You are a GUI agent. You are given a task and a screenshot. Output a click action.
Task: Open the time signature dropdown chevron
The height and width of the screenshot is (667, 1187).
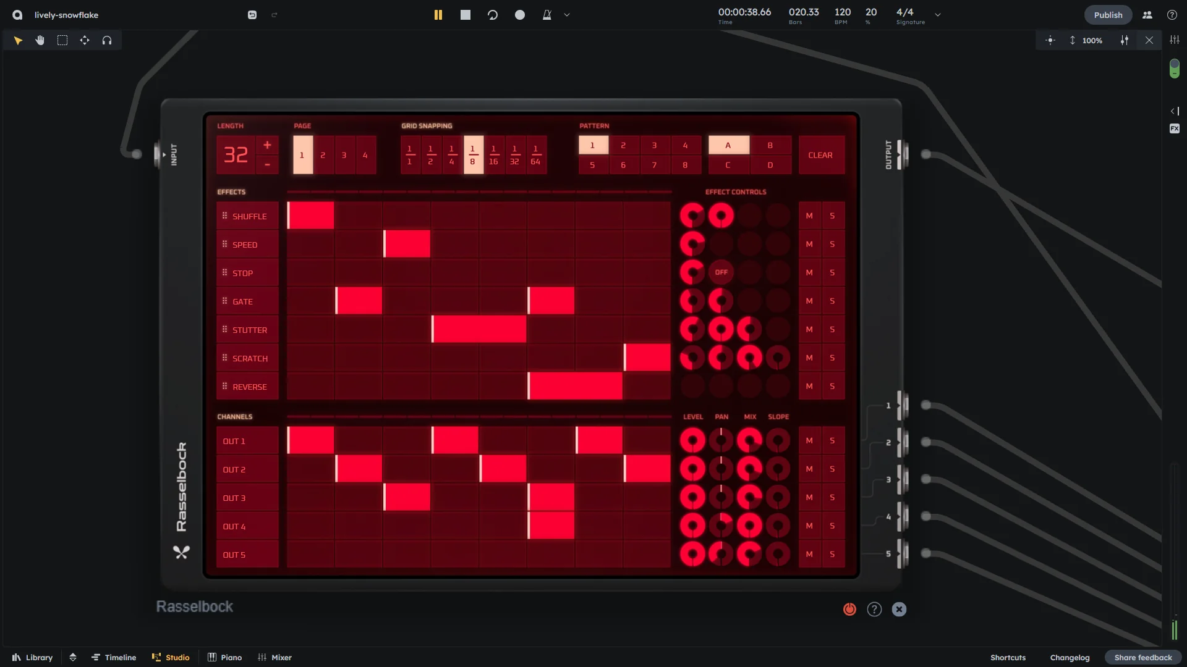pyautogui.click(x=938, y=15)
